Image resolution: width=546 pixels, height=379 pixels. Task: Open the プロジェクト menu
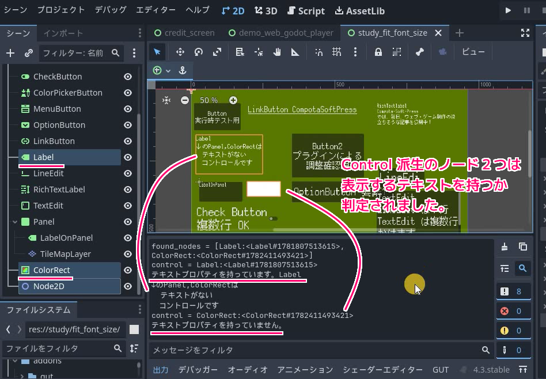tap(61, 10)
